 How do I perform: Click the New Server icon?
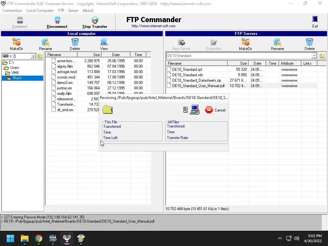181,42
